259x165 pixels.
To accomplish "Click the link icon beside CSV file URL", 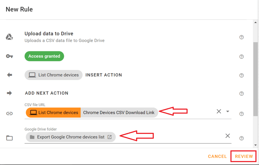I will point(9,113).
